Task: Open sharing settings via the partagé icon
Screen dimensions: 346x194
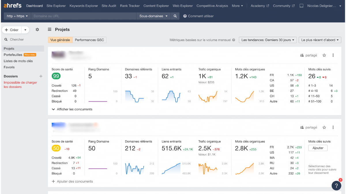Action: point(309,55)
